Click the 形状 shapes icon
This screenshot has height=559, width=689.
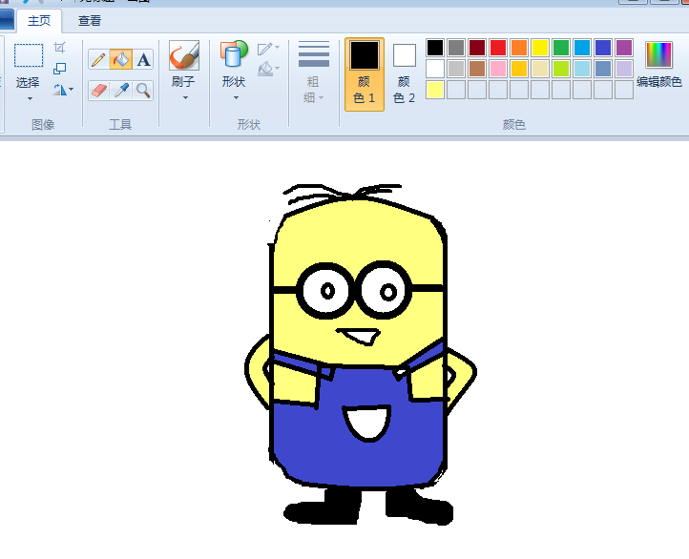[234, 54]
